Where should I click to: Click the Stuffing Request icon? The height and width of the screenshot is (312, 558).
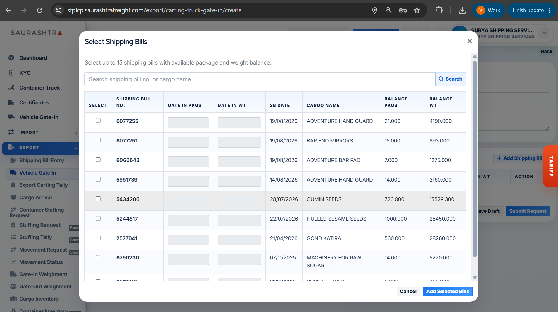13,225
